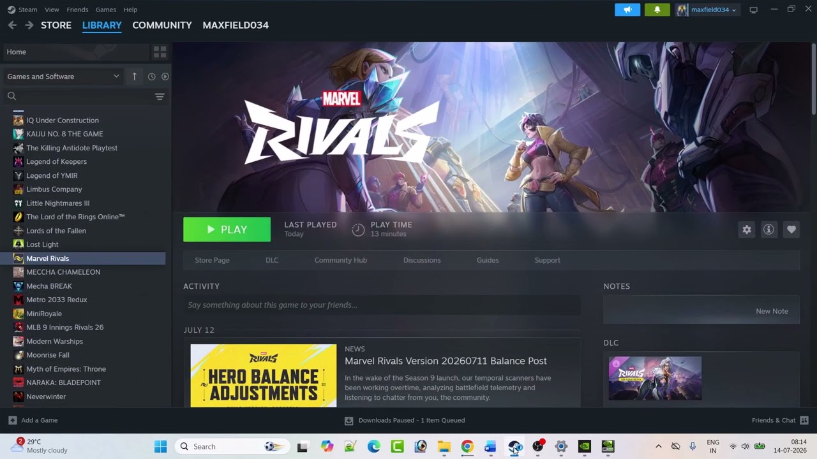Open Friends & Chat icon
Viewport: 817px width, 459px height.
[804, 420]
